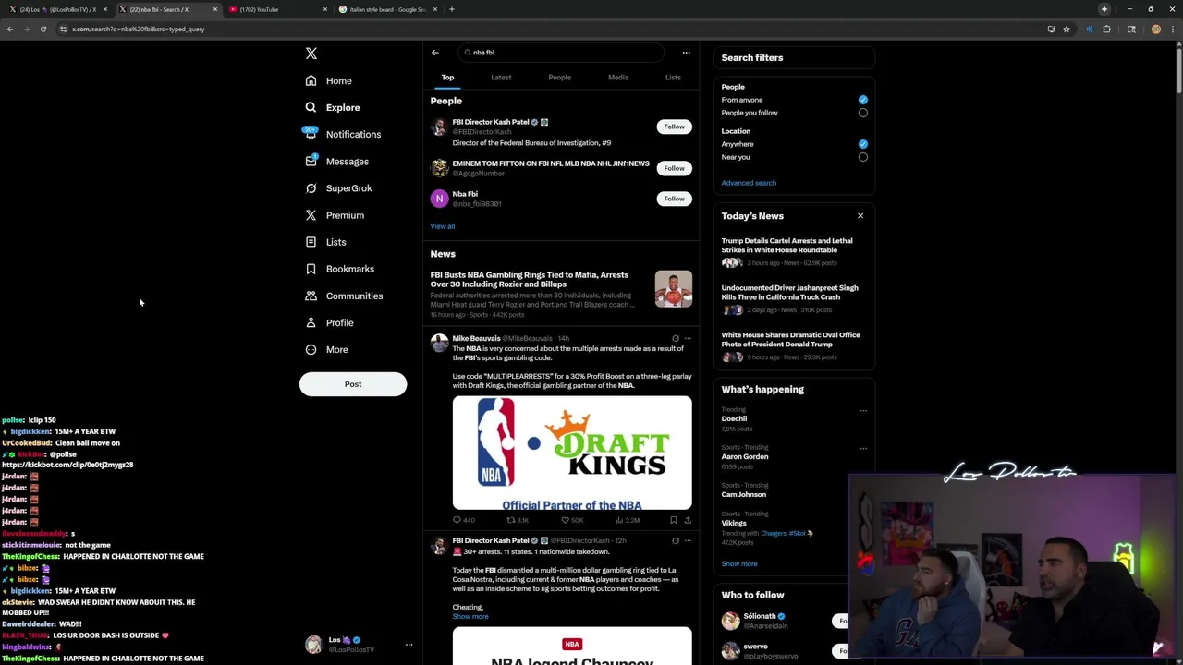
Task: Select the From anyone radio option
Action: point(863,100)
